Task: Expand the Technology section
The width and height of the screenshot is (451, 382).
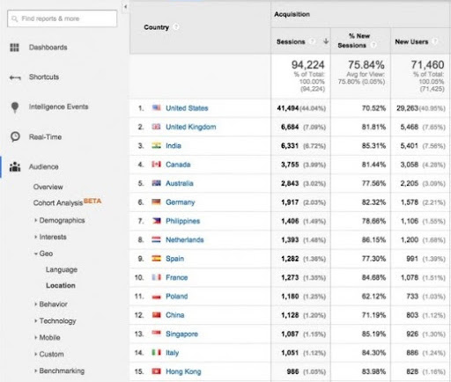Action: click(35, 320)
